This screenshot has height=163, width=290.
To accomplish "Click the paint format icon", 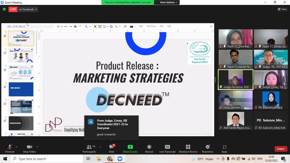I will tap(80, 26).
